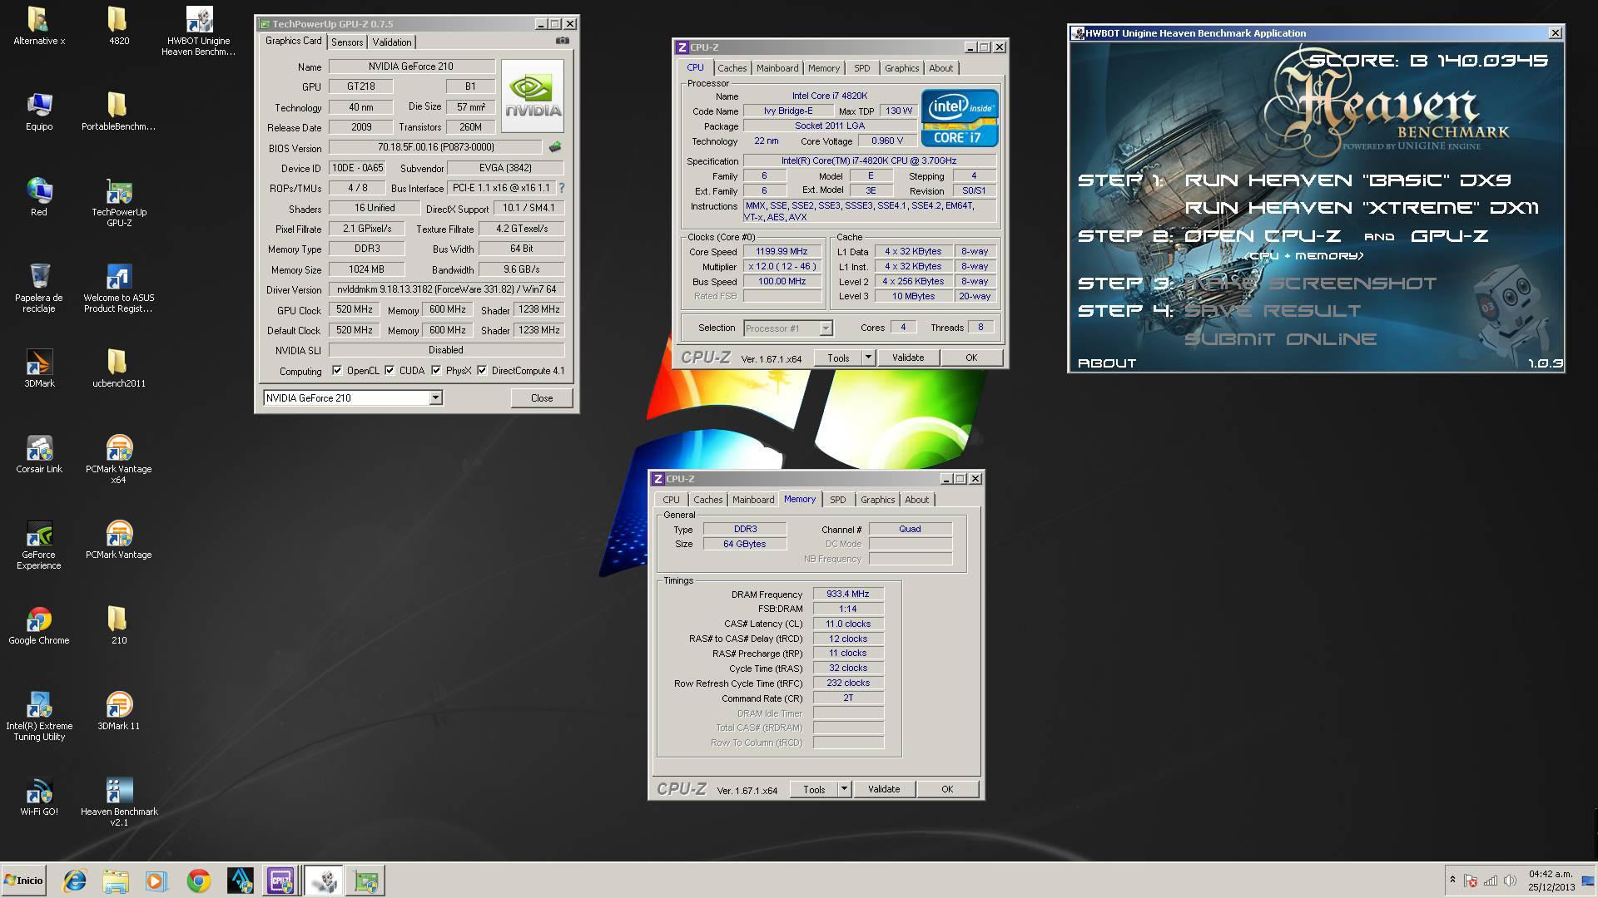Open Windows Media Player taskbar icon

(x=156, y=881)
